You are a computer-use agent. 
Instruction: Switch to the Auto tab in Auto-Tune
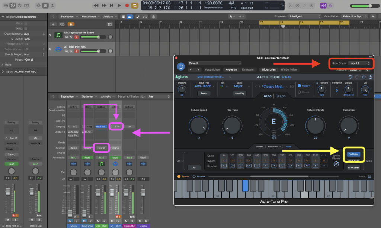click(267, 96)
